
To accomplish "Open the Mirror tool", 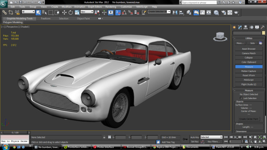I will (175, 13).
